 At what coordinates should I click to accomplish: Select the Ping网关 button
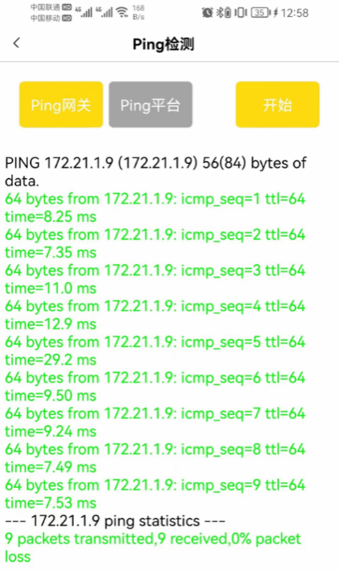(x=61, y=105)
